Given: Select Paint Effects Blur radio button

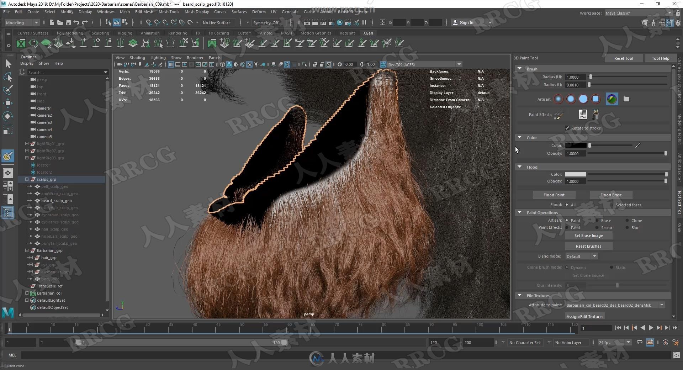Looking at the screenshot, I should coord(627,227).
